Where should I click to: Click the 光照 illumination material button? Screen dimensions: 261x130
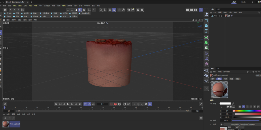(x=225, y=79)
